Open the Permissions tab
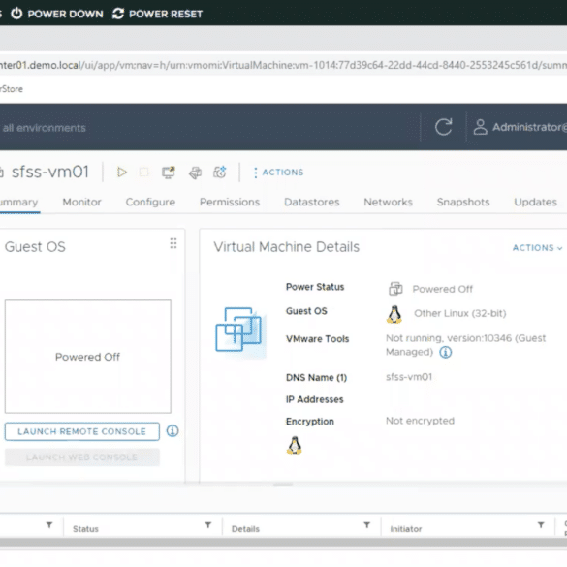The height and width of the screenshot is (567, 567). click(x=230, y=202)
